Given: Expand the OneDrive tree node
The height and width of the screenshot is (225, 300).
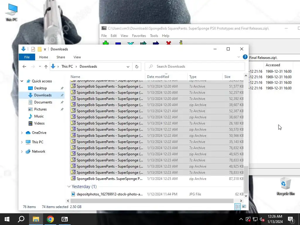Looking at the screenshot, I should 22,133.
